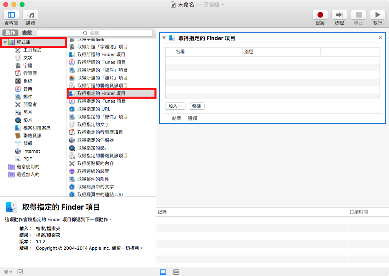Screen dimensions: 389x276
Task: Select the 字體 category
Action: (x=27, y=66)
